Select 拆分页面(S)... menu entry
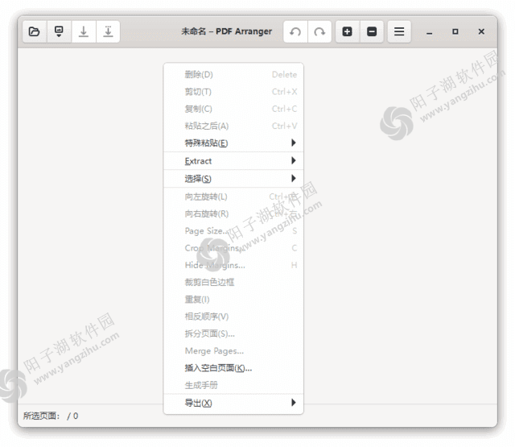Image resolution: width=515 pixels, height=447 pixels. coord(233,333)
